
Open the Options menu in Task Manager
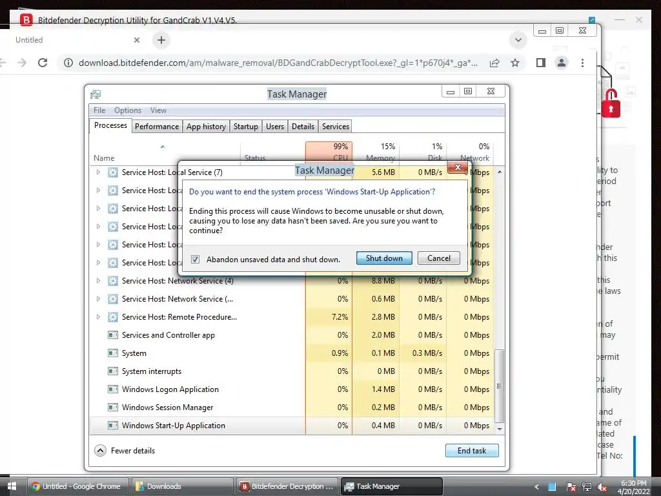point(128,110)
